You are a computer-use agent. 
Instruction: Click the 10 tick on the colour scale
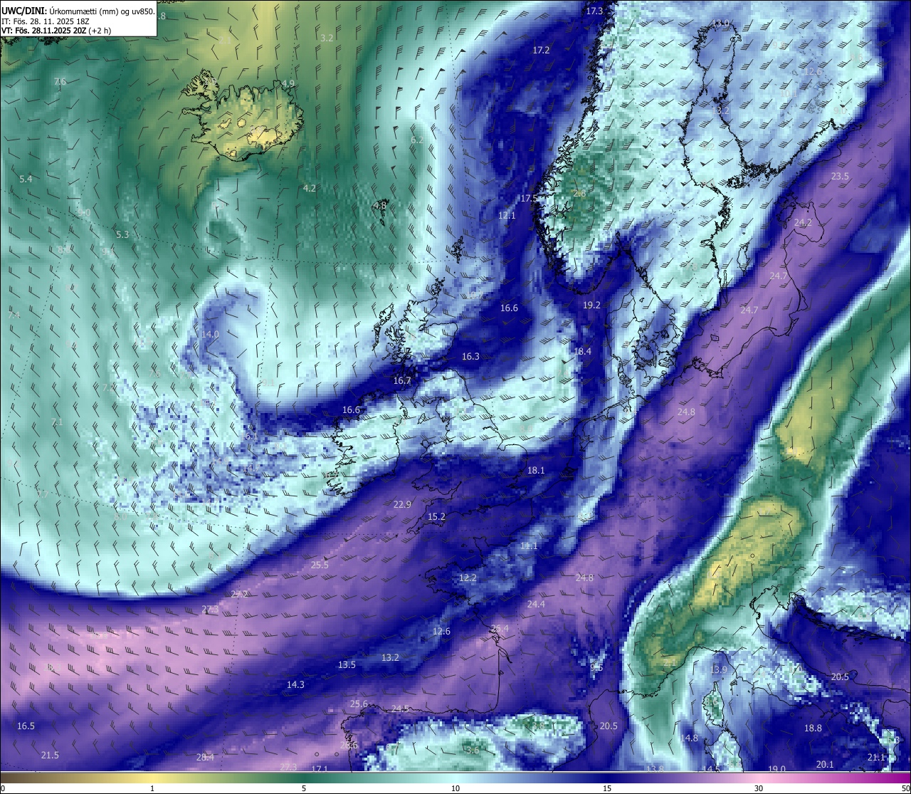tap(455, 788)
